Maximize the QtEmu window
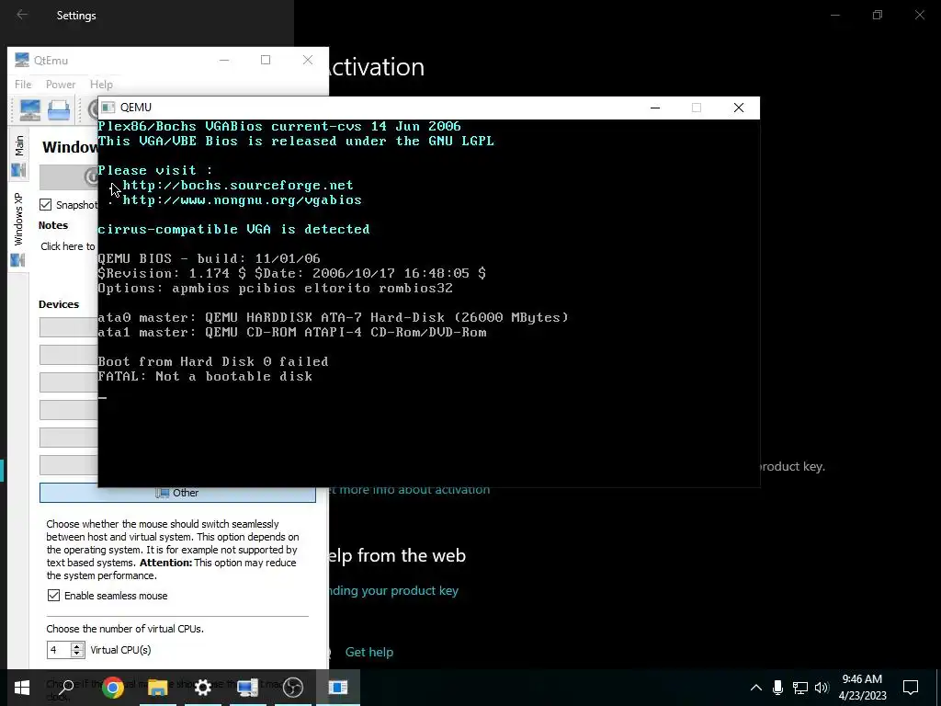 pos(266,60)
